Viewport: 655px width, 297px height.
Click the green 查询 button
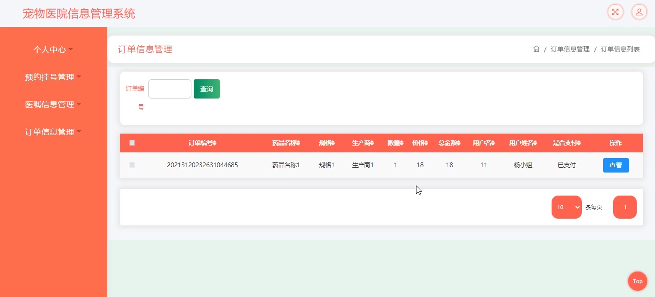pos(207,89)
